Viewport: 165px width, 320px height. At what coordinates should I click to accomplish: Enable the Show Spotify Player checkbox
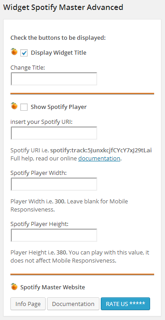(24, 107)
